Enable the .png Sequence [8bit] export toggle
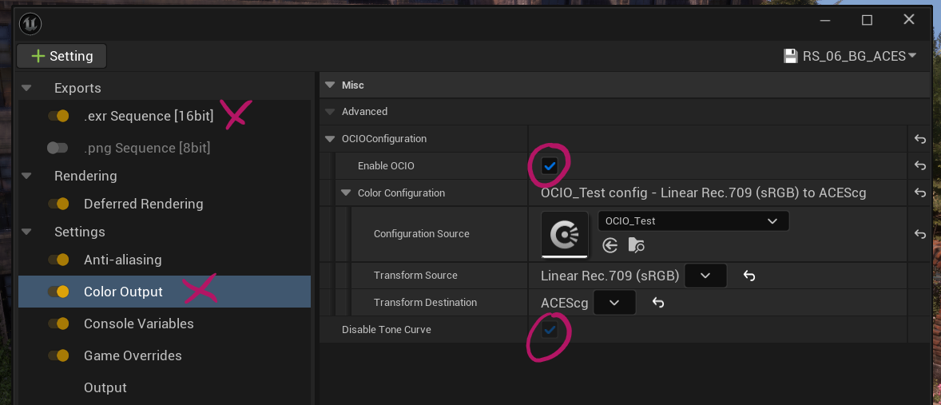941x405 pixels. [58, 148]
